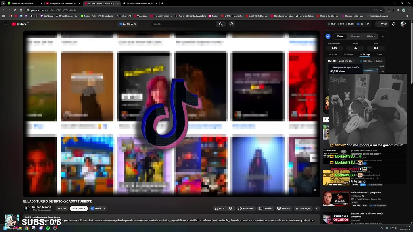The width and height of the screenshot is (413, 232).
Task: Like the video with thumbs up 4,1 K
Action: (220, 208)
